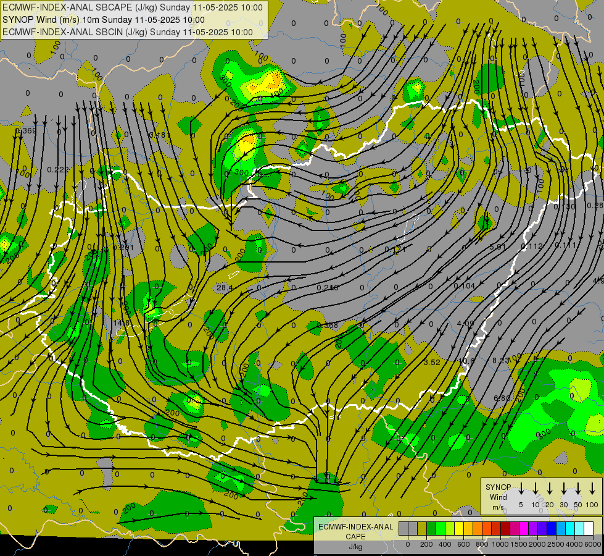The height and width of the screenshot is (556, 604).
Task: Click the 3.52 value on the map
Action: coord(432,362)
